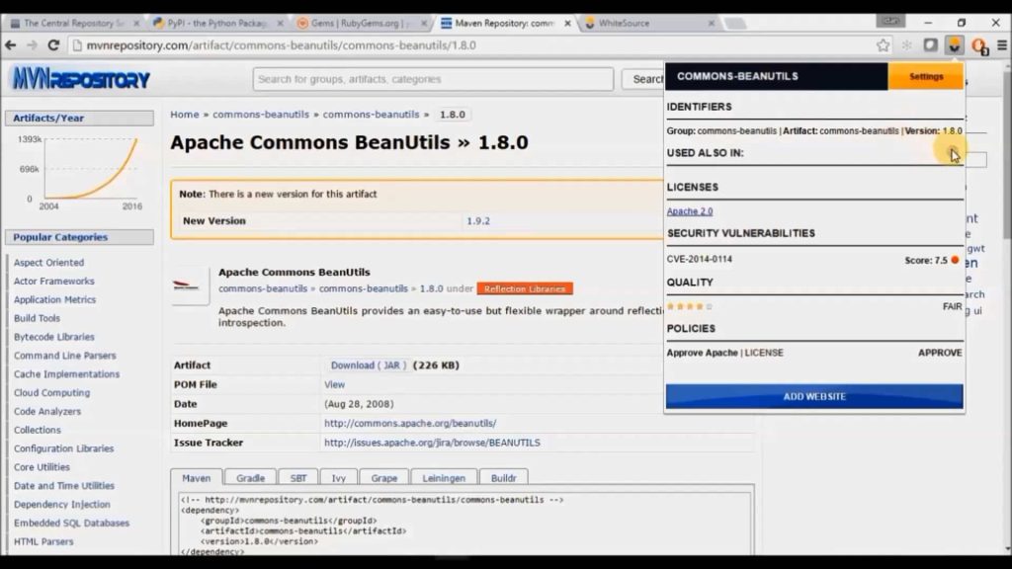This screenshot has width=1012, height=569.
Task: Open Settings in WhiteSource popup
Action: [925, 76]
